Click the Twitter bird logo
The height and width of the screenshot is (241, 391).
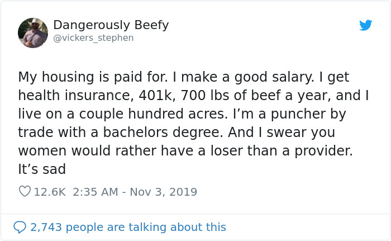tap(365, 26)
